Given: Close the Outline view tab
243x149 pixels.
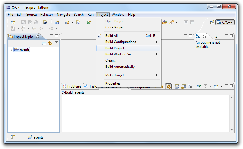Looking at the screenshot, I should tap(205, 36).
